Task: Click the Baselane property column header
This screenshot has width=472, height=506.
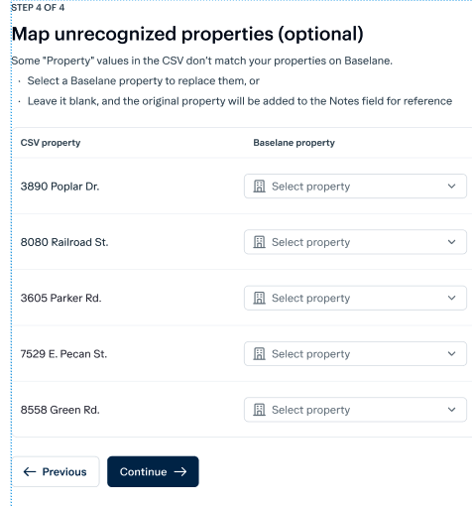Action: pos(295,143)
